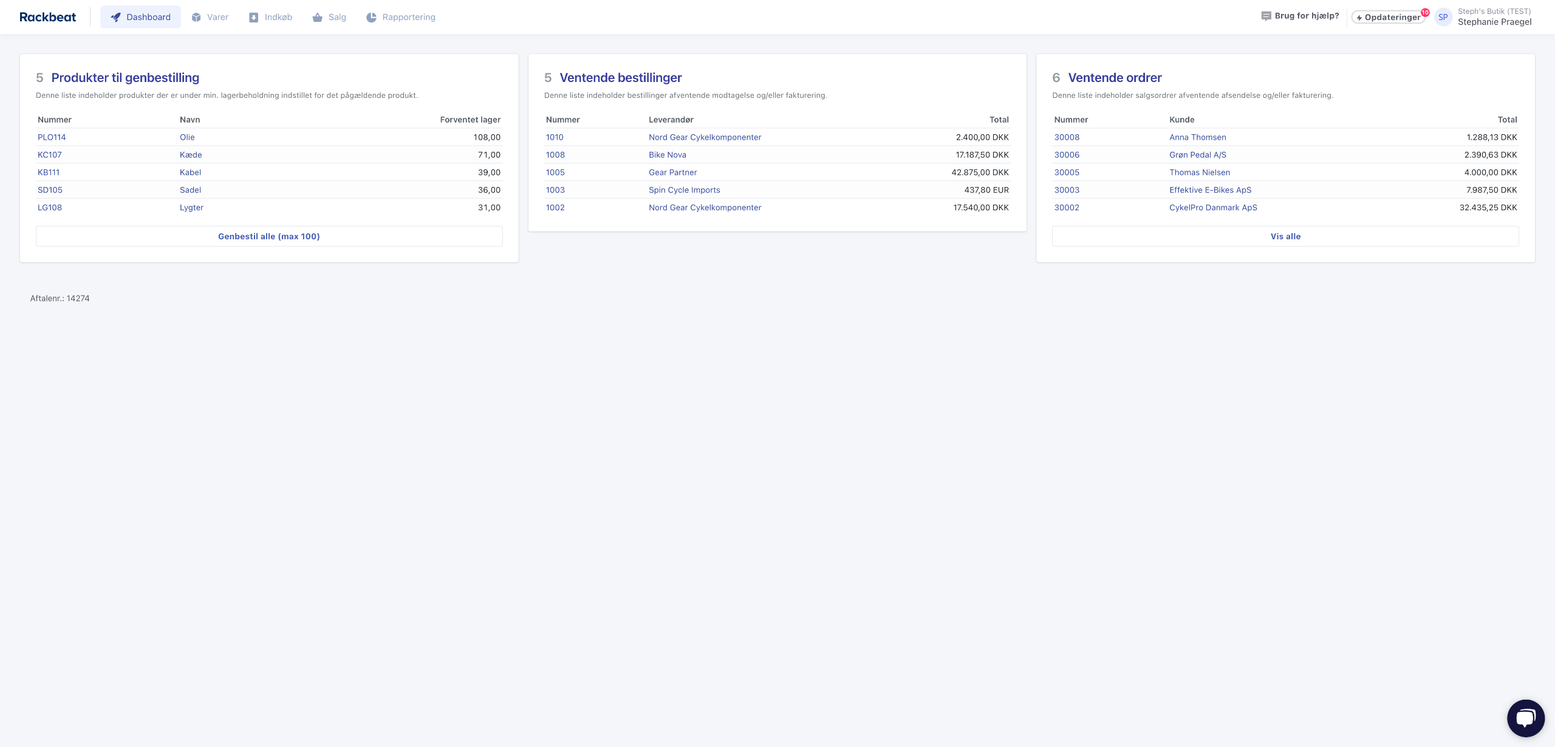1555x747 pixels.
Task: Click the Indkøb download-box icon
Action: pyautogui.click(x=254, y=17)
